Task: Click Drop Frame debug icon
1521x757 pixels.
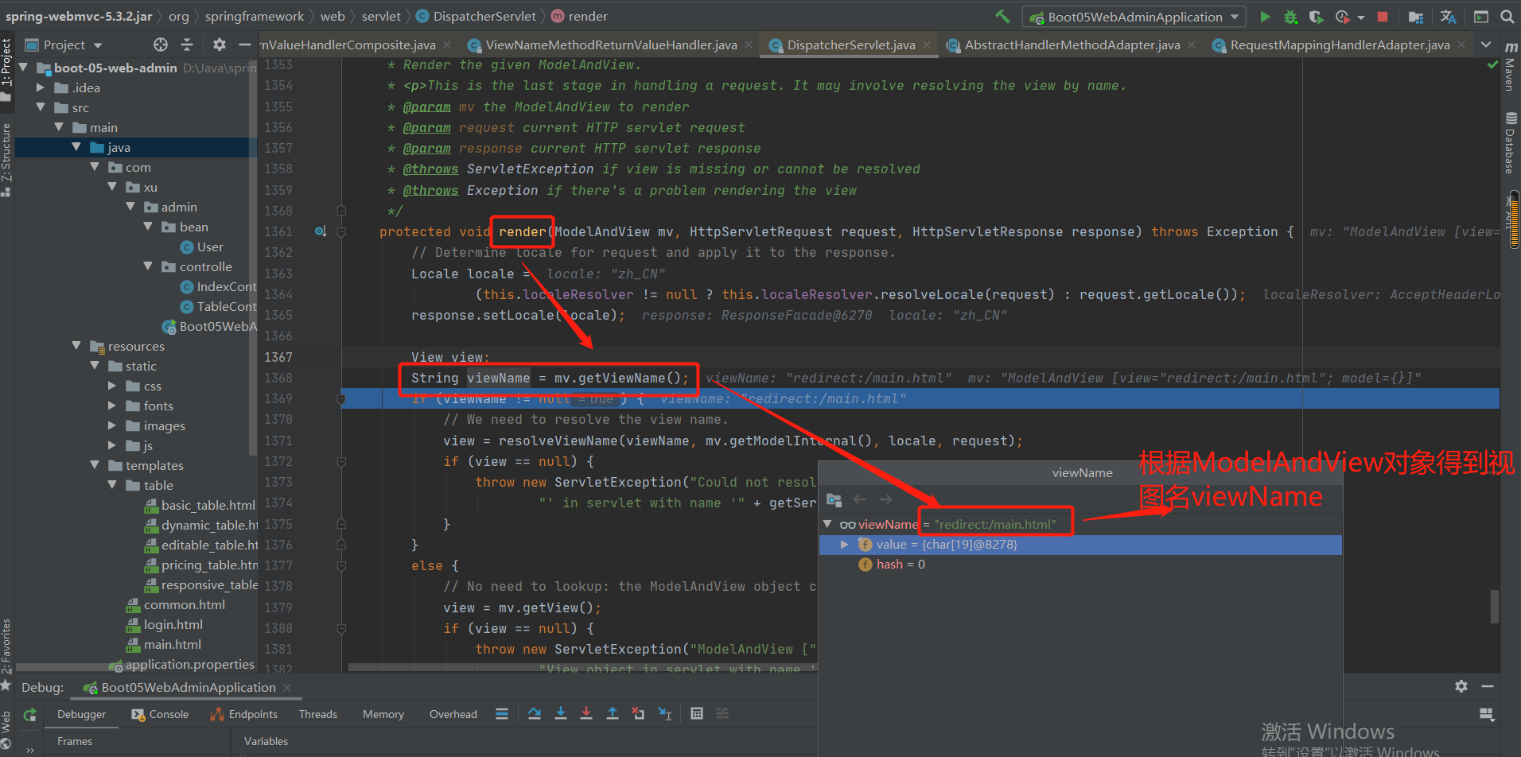Action: (x=638, y=713)
